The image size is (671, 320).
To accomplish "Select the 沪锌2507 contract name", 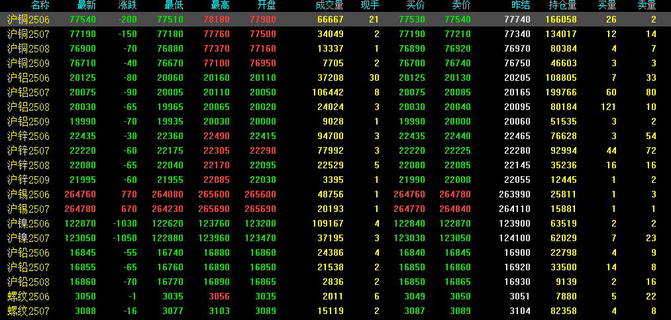I will coord(28,150).
